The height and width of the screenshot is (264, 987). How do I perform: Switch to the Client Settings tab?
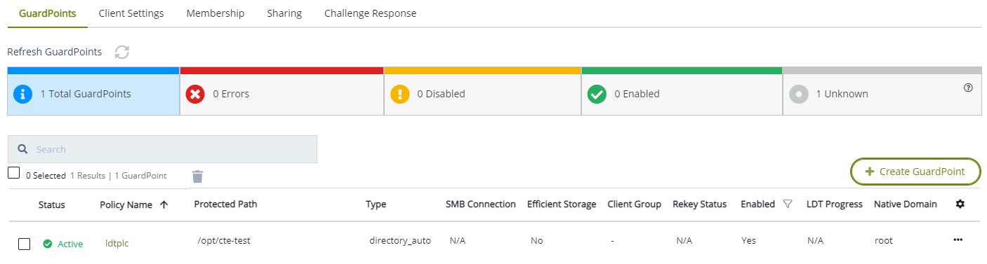point(131,13)
